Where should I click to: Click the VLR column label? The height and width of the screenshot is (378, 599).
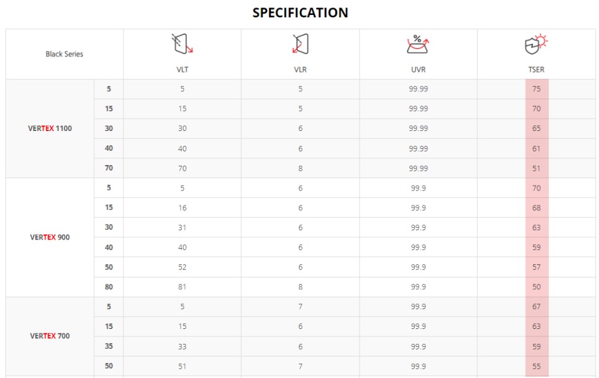point(300,70)
